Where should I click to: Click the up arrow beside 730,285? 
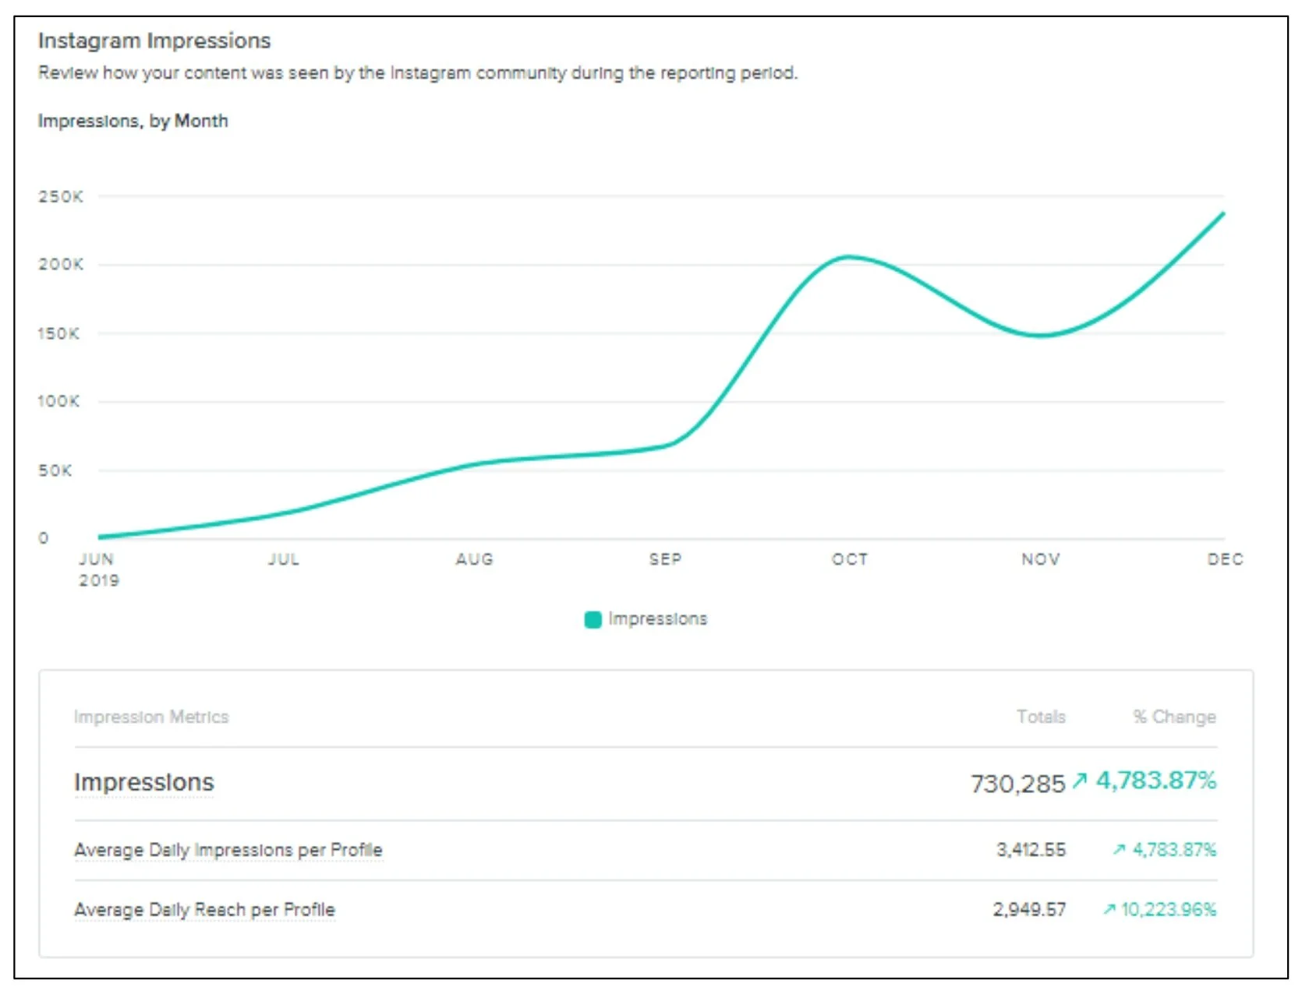pos(1079,781)
